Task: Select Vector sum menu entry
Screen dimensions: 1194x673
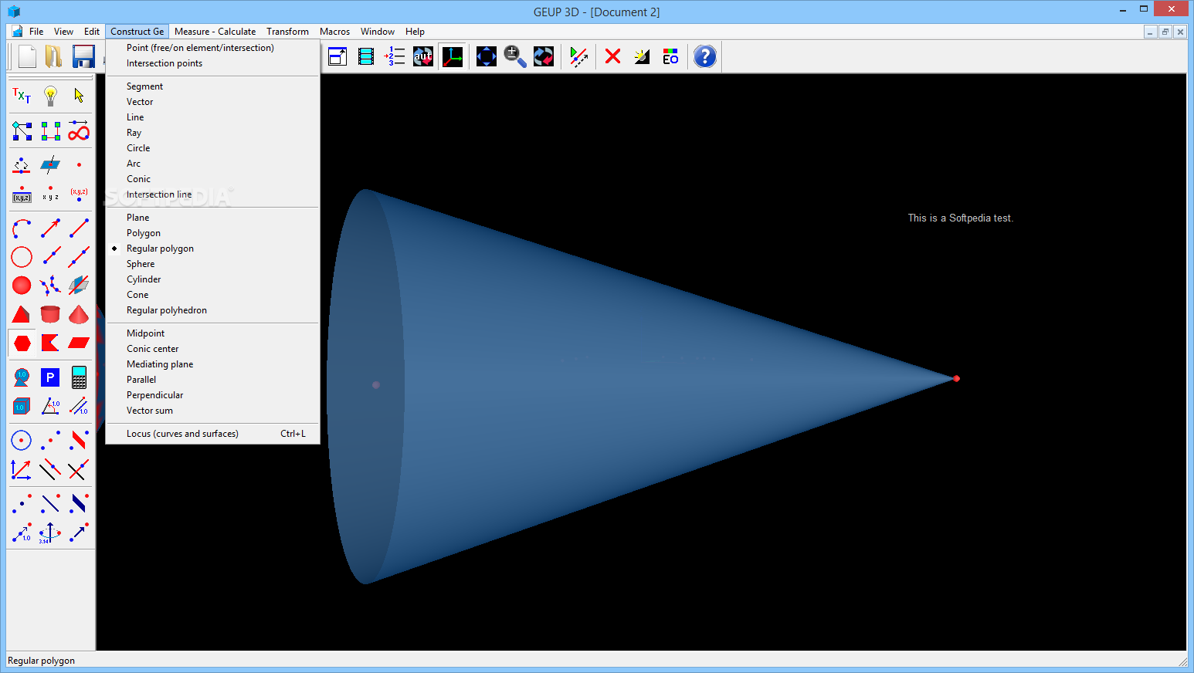Action: point(212,411)
